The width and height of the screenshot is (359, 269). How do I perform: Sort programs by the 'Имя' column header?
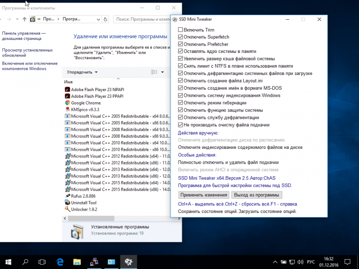coord(68,82)
